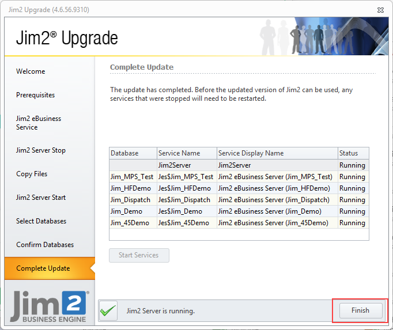Screen dimensions: 393x330
Task: Select the Jim2Server service name cell
Action: pos(187,165)
